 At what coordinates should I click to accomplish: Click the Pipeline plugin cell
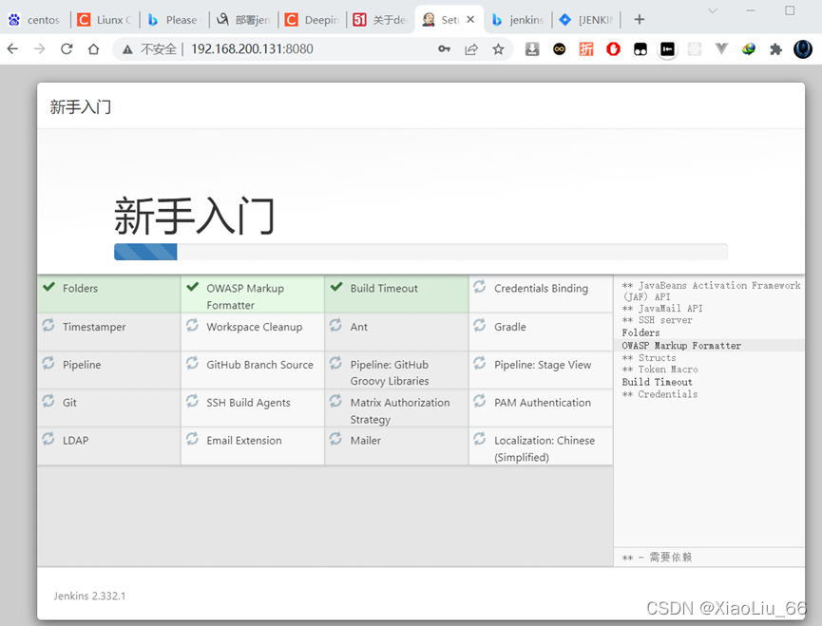pos(109,370)
